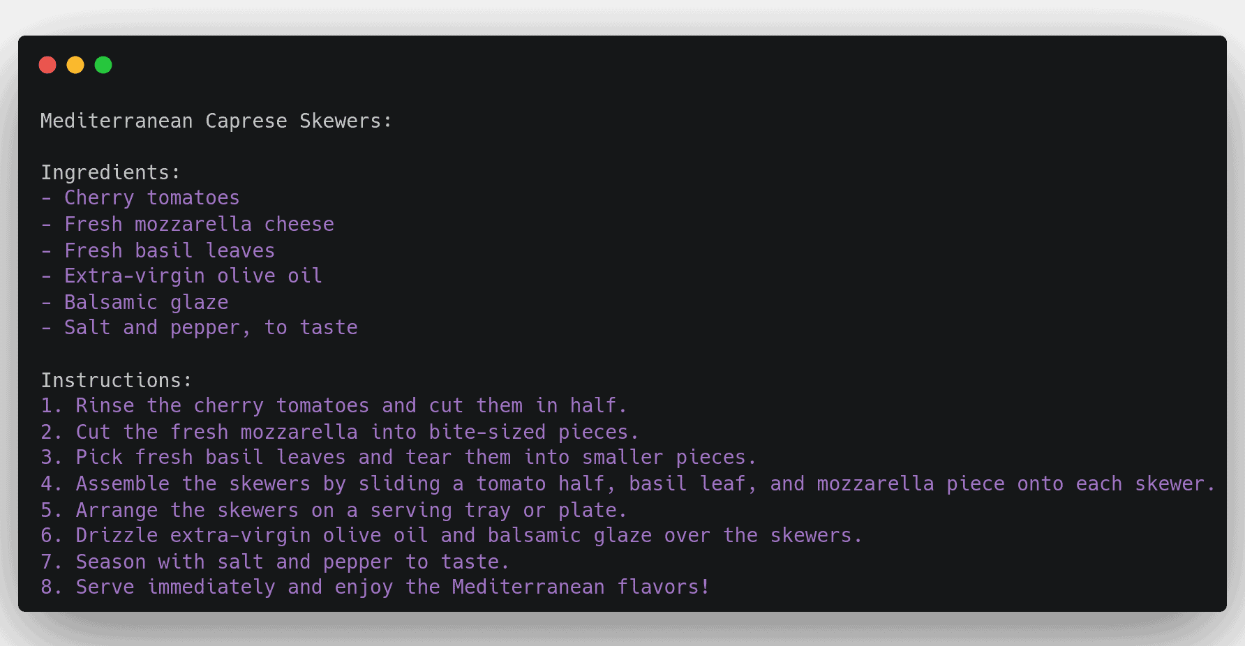
Task: Click step 8 "Serve immediately and enjoy" line
Action: point(375,587)
